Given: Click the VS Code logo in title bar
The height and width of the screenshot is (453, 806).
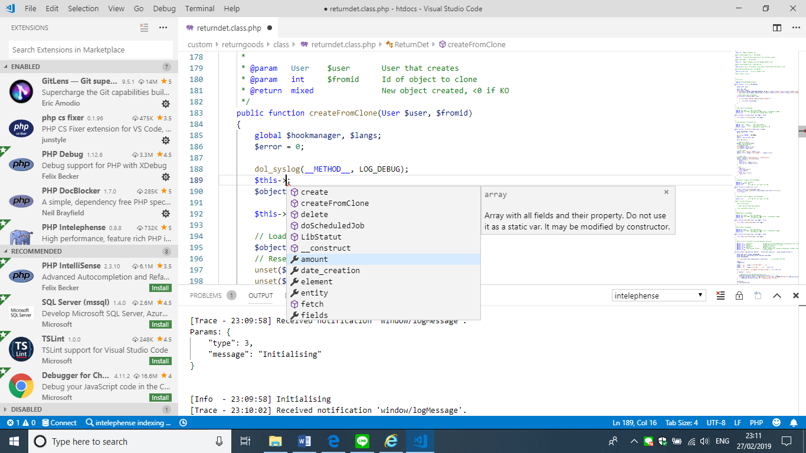Looking at the screenshot, I should (x=10, y=8).
